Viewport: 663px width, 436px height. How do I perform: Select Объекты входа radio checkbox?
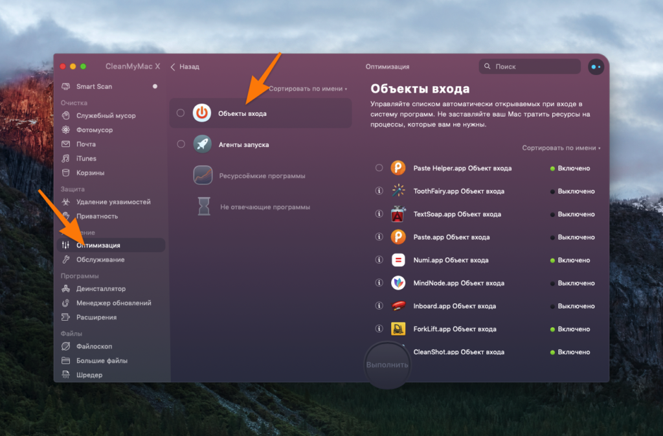point(181,113)
